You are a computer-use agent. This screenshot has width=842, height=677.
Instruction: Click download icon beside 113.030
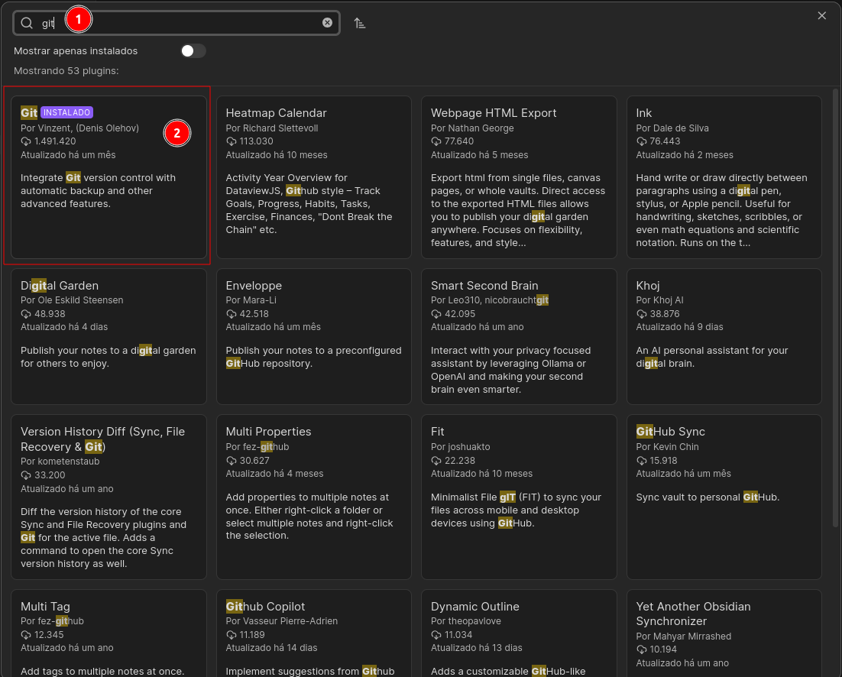231,141
